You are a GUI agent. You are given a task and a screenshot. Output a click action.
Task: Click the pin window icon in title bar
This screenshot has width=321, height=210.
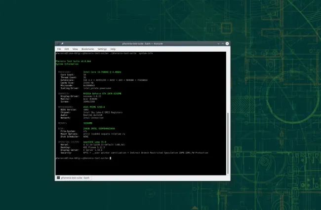click(x=62, y=43)
